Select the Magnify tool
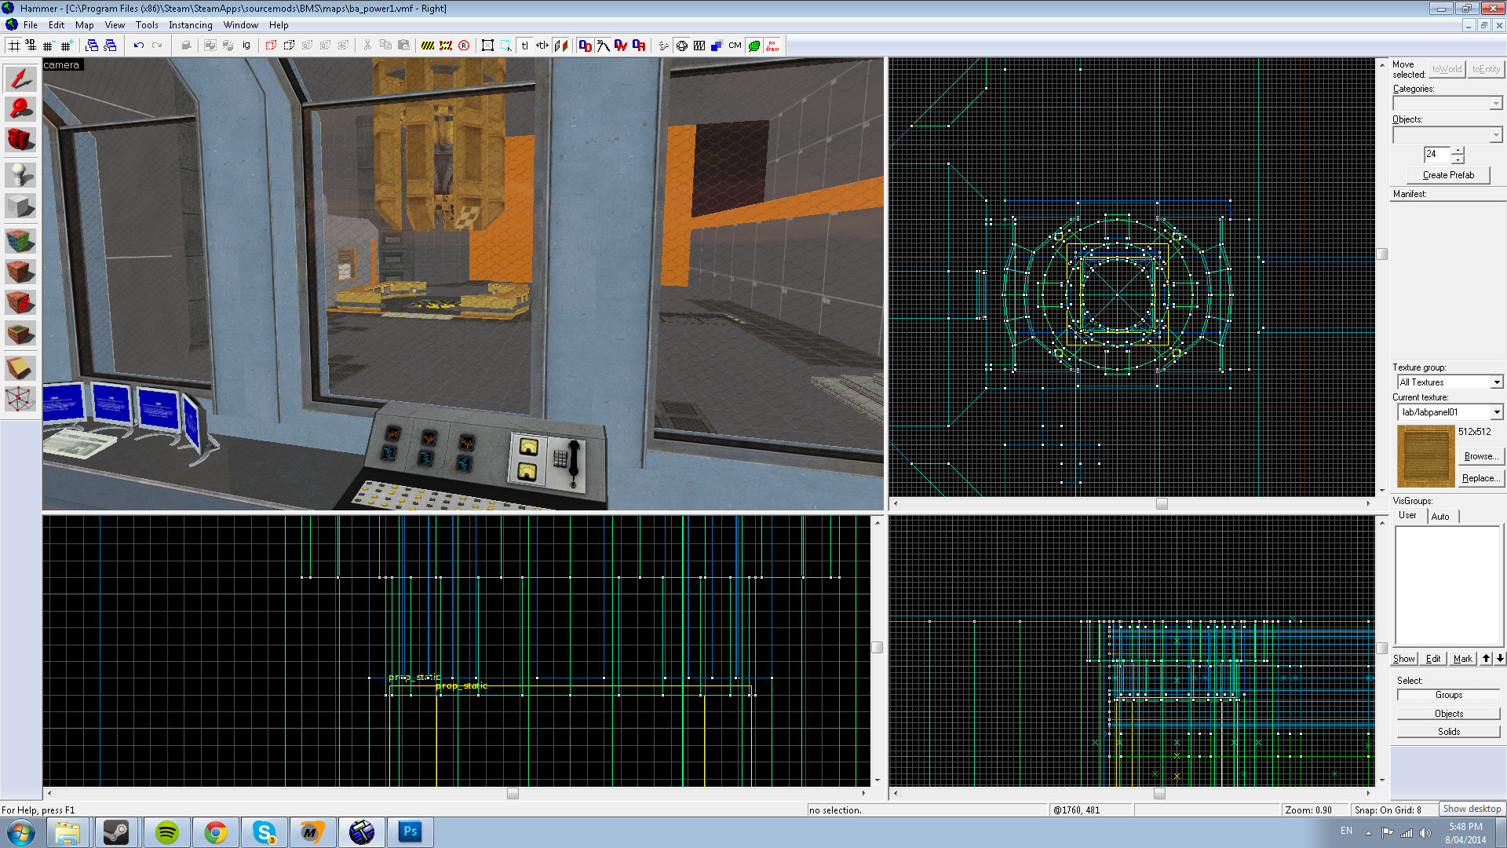The image size is (1507, 848). pyautogui.click(x=20, y=109)
